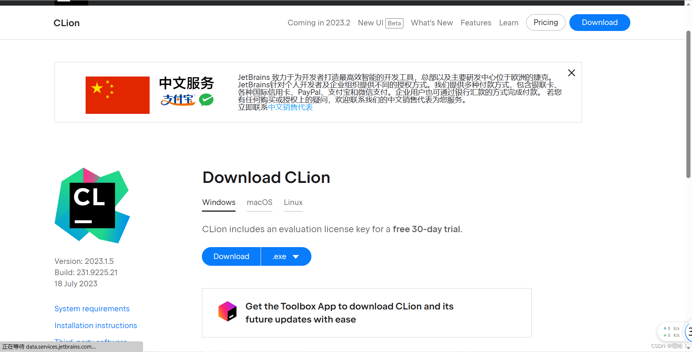Switch to the macOS download tab
The width and height of the screenshot is (692, 352).
[x=259, y=202]
